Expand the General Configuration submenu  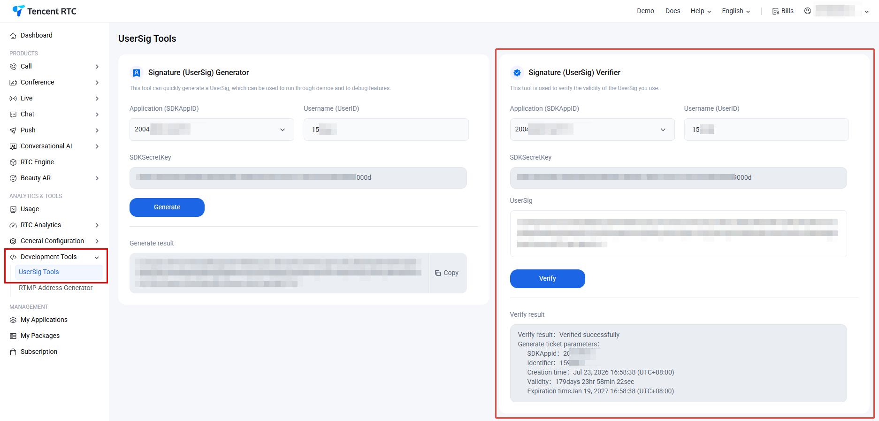click(x=97, y=241)
